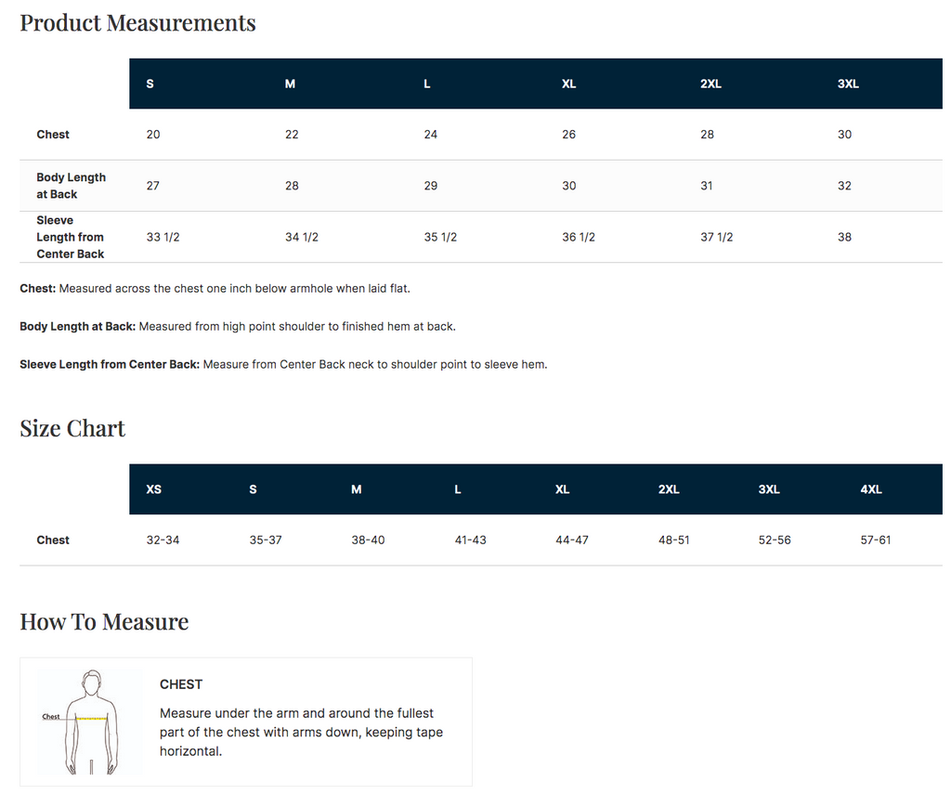This screenshot has width=951, height=807.
Task: Click the Sleeve Length from Center Back row label
Action: pyautogui.click(x=71, y=237)
